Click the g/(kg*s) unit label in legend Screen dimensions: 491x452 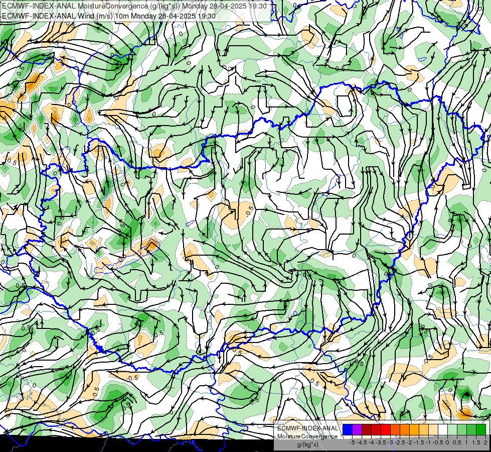pyautogui.click(x=307, y=444)
